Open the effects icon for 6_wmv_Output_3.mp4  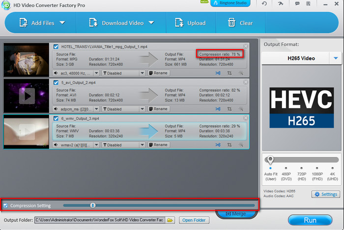pos(241,145)
